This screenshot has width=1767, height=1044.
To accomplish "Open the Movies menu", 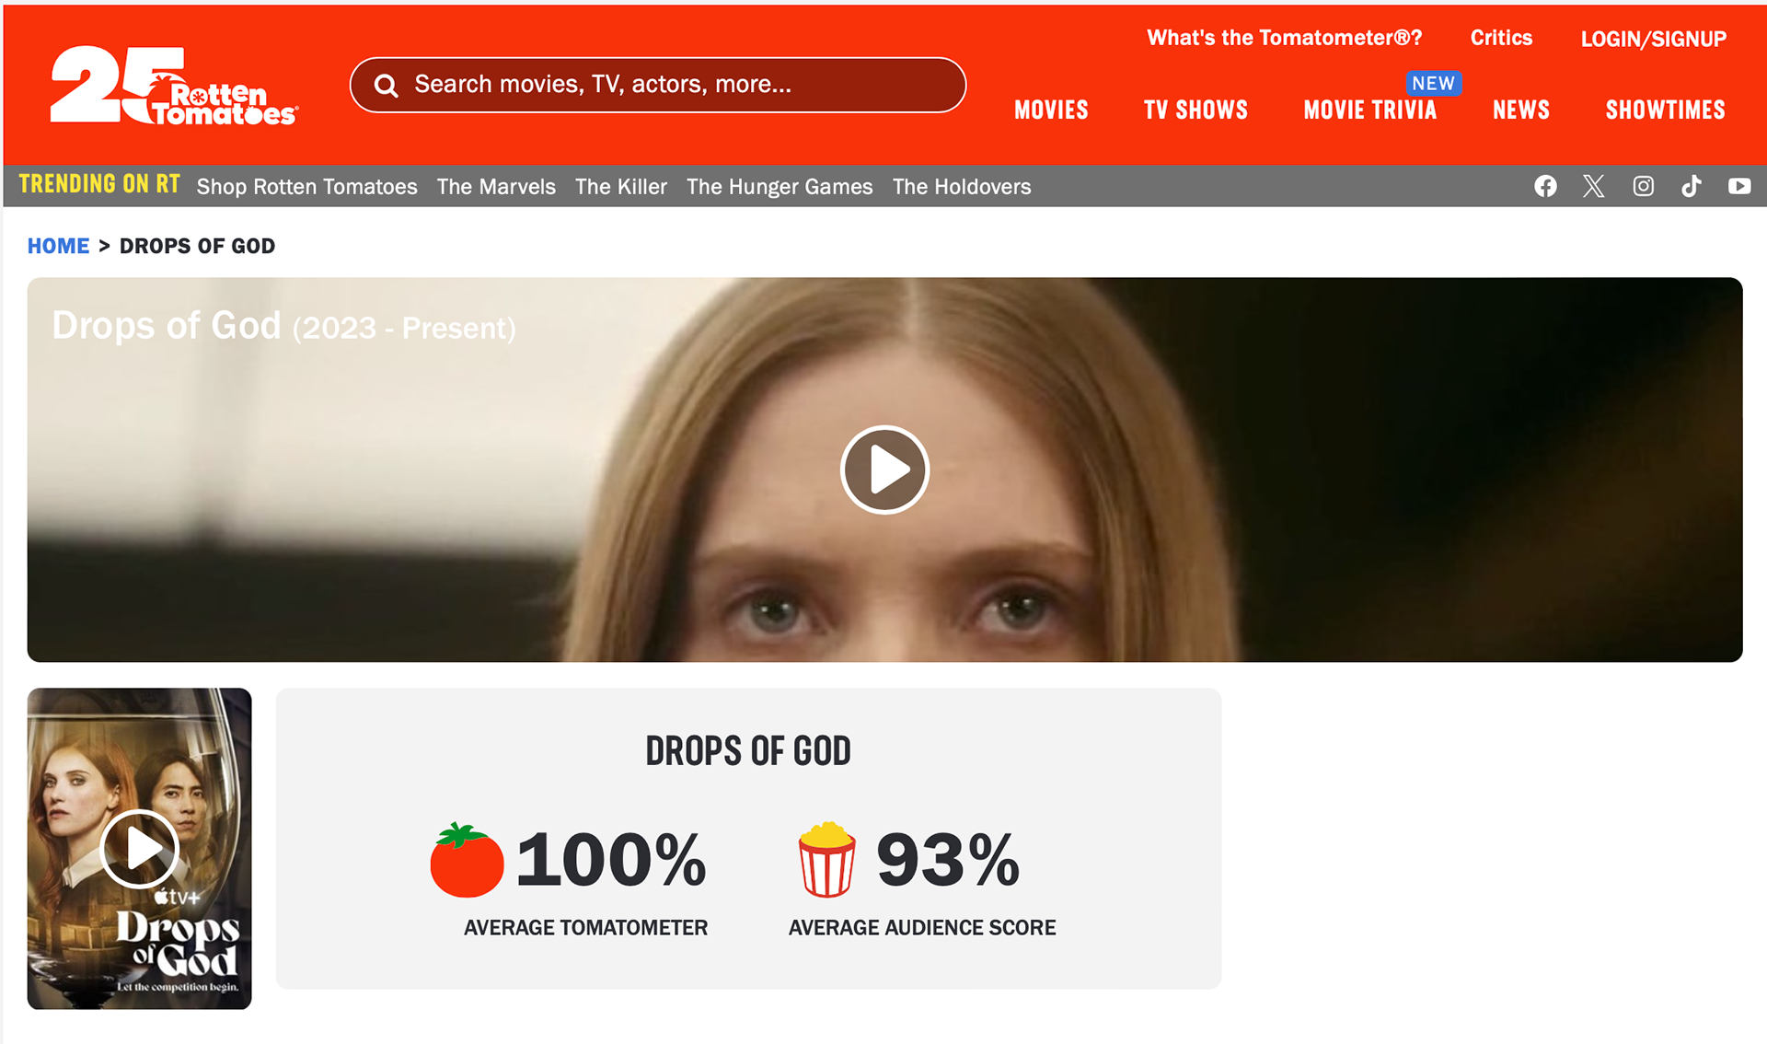I will pos(1051,110).
